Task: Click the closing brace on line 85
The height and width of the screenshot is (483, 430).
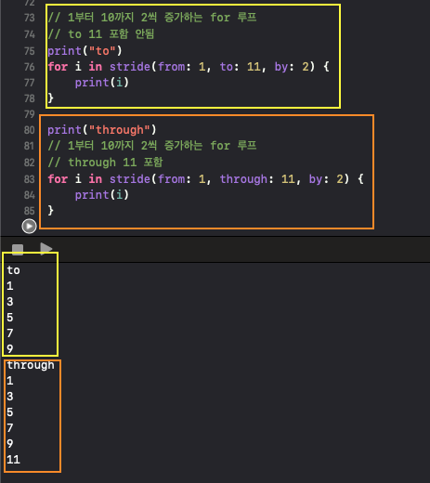Action: click(50, 211)
